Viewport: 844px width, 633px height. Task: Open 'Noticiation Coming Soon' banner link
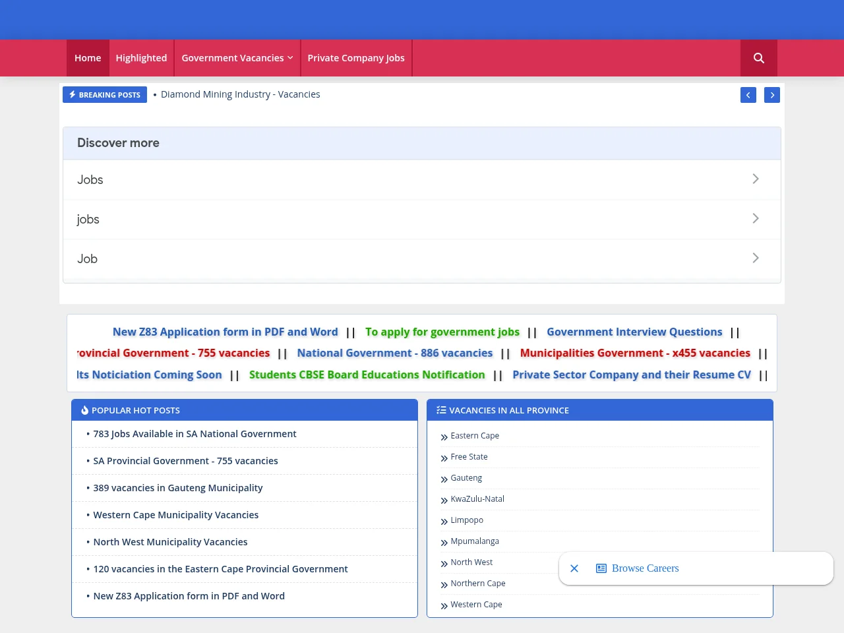click(x=150, y=375)
